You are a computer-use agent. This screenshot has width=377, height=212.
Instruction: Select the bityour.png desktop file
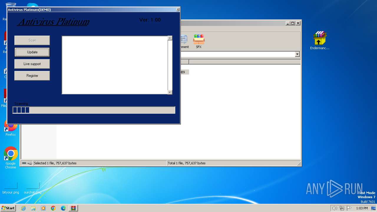point(11,188)
